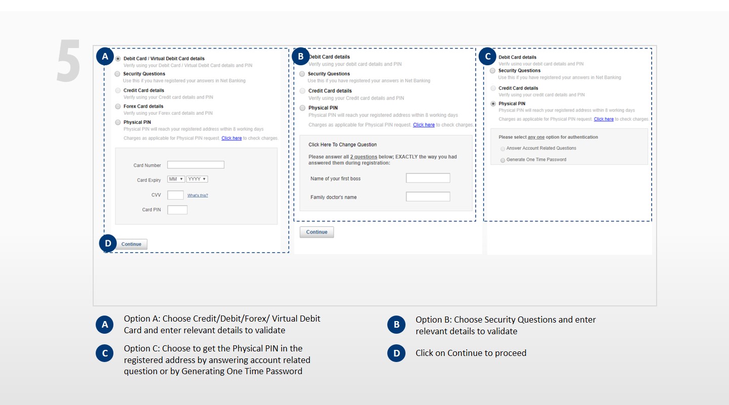The width and height of the screenshot is (729, 405).
Task: Click 'Click Here To Change Question' text
Action: coord(343,145)
